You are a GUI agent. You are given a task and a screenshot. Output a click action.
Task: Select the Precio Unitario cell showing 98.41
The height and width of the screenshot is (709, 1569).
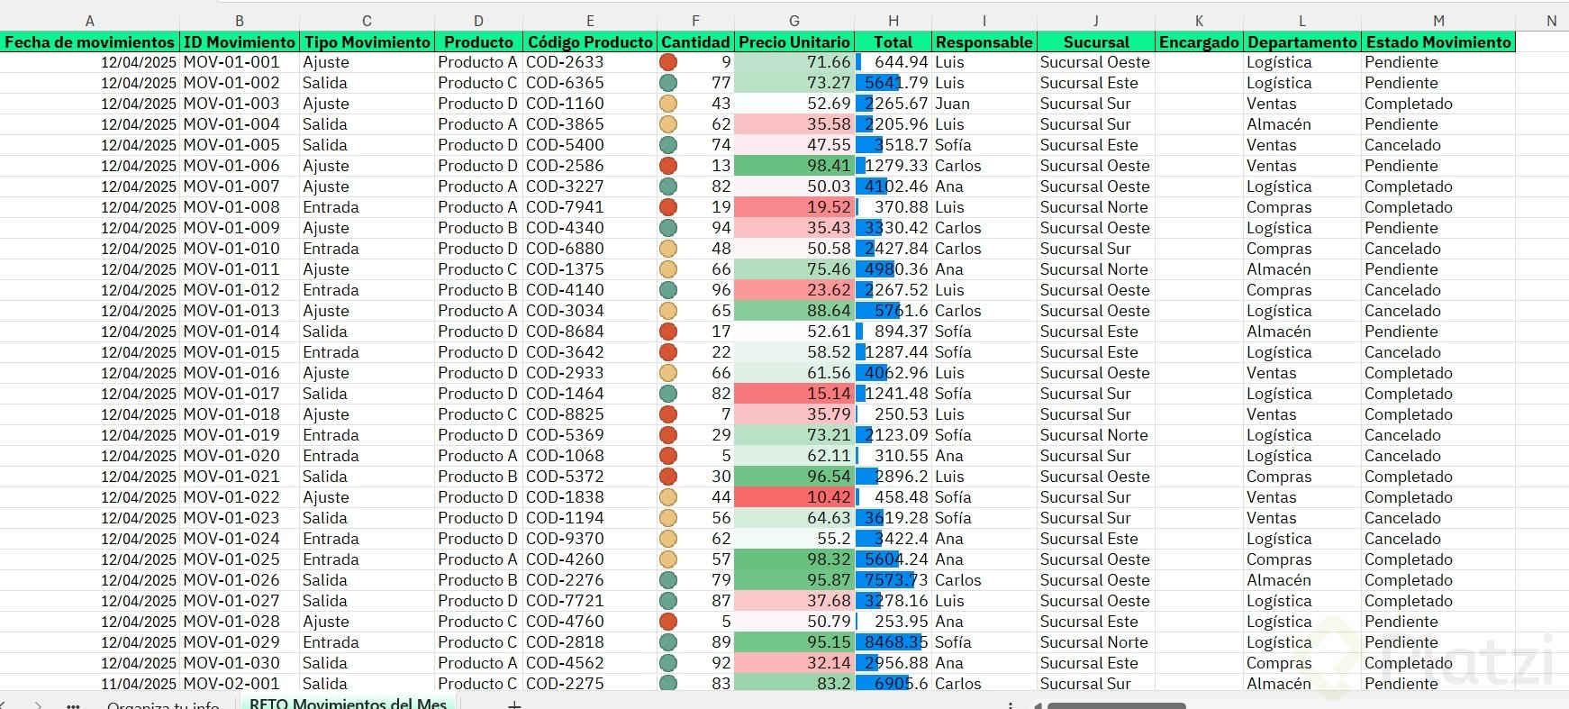[x=794, y=166]
